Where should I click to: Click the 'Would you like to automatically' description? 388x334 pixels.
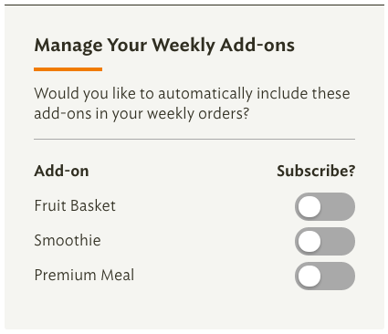(x=192, y=103)
